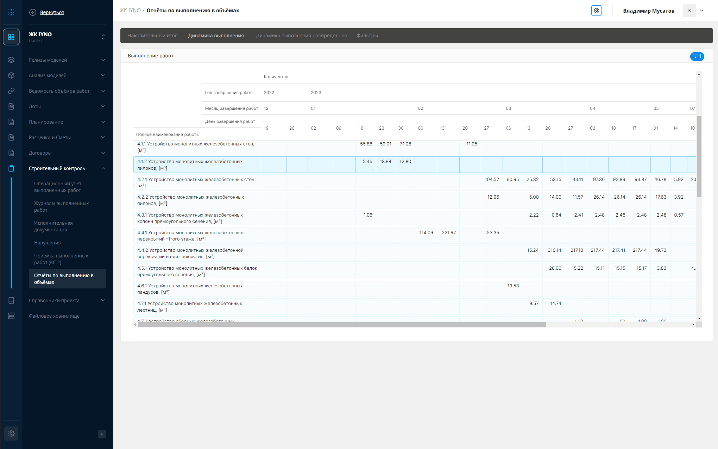The image size is (718, 449).
Task: Open the dashboard grid icon in rail
Action: (11, 37)
